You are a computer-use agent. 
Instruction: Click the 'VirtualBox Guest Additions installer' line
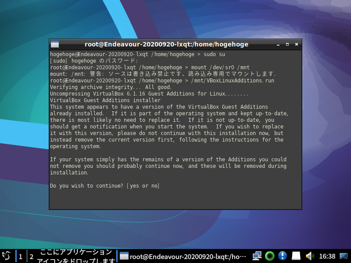(x=105, y=100)
